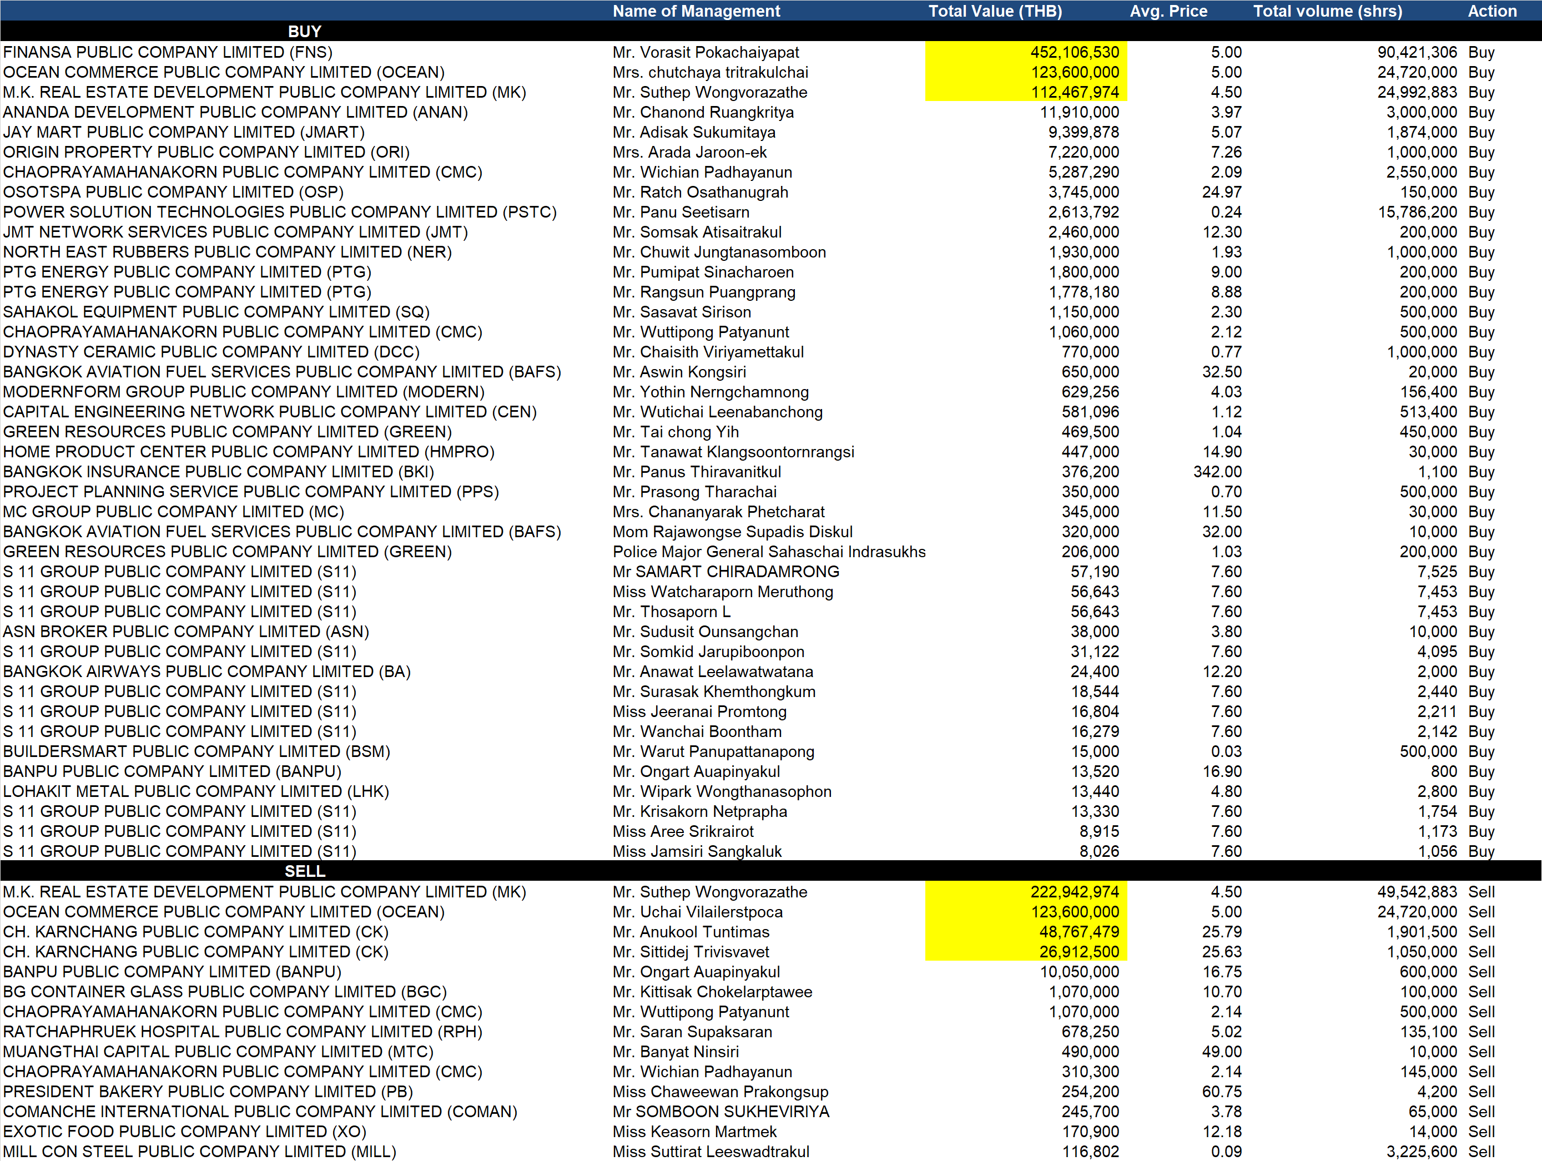Click ORIGIN PROPERTY (ORI) company row
This screenshot has width=1542, height=1161.
(206, 152)
